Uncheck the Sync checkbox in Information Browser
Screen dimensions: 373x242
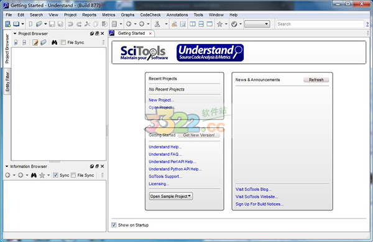click(55, 175)
